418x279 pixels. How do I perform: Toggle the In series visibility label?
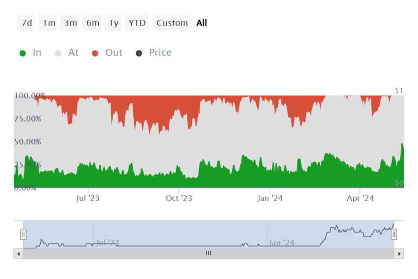coord(37,53)
